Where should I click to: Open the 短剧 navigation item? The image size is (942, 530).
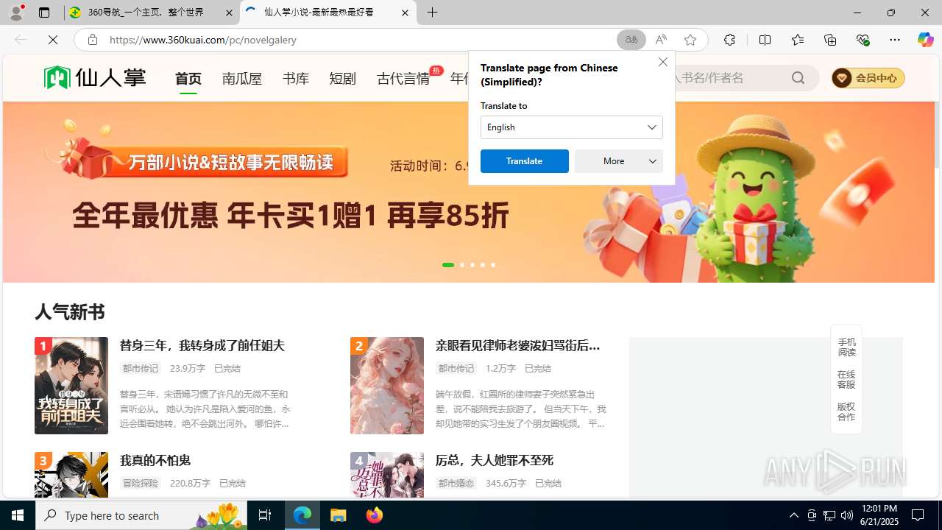point(343,78)
